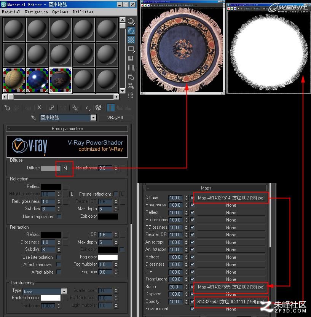
Task: Click the Get Material icon
Action: pos(7,108)
